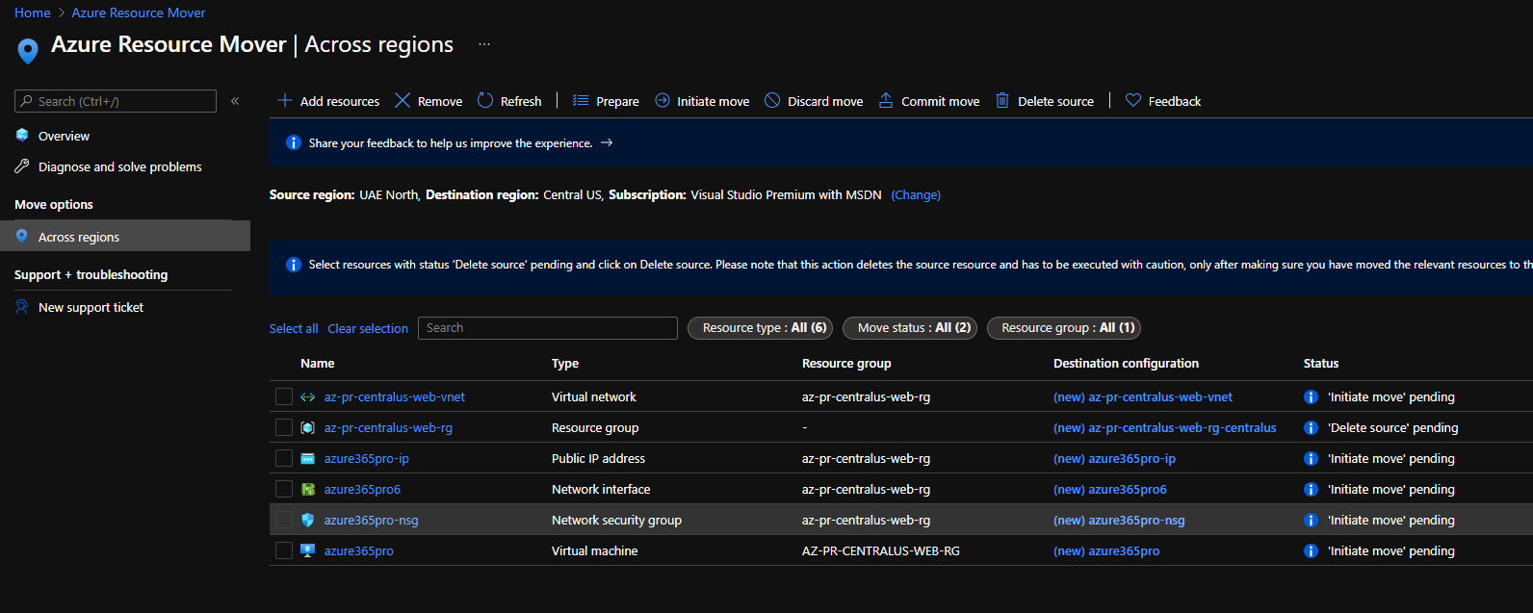
Task: Open the az-pr-centralus-web-vnet resource name link
Action: (395, 396)
